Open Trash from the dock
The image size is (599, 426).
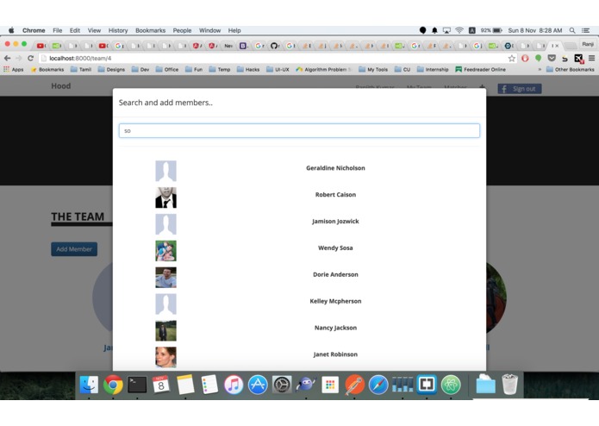[509, 385]
